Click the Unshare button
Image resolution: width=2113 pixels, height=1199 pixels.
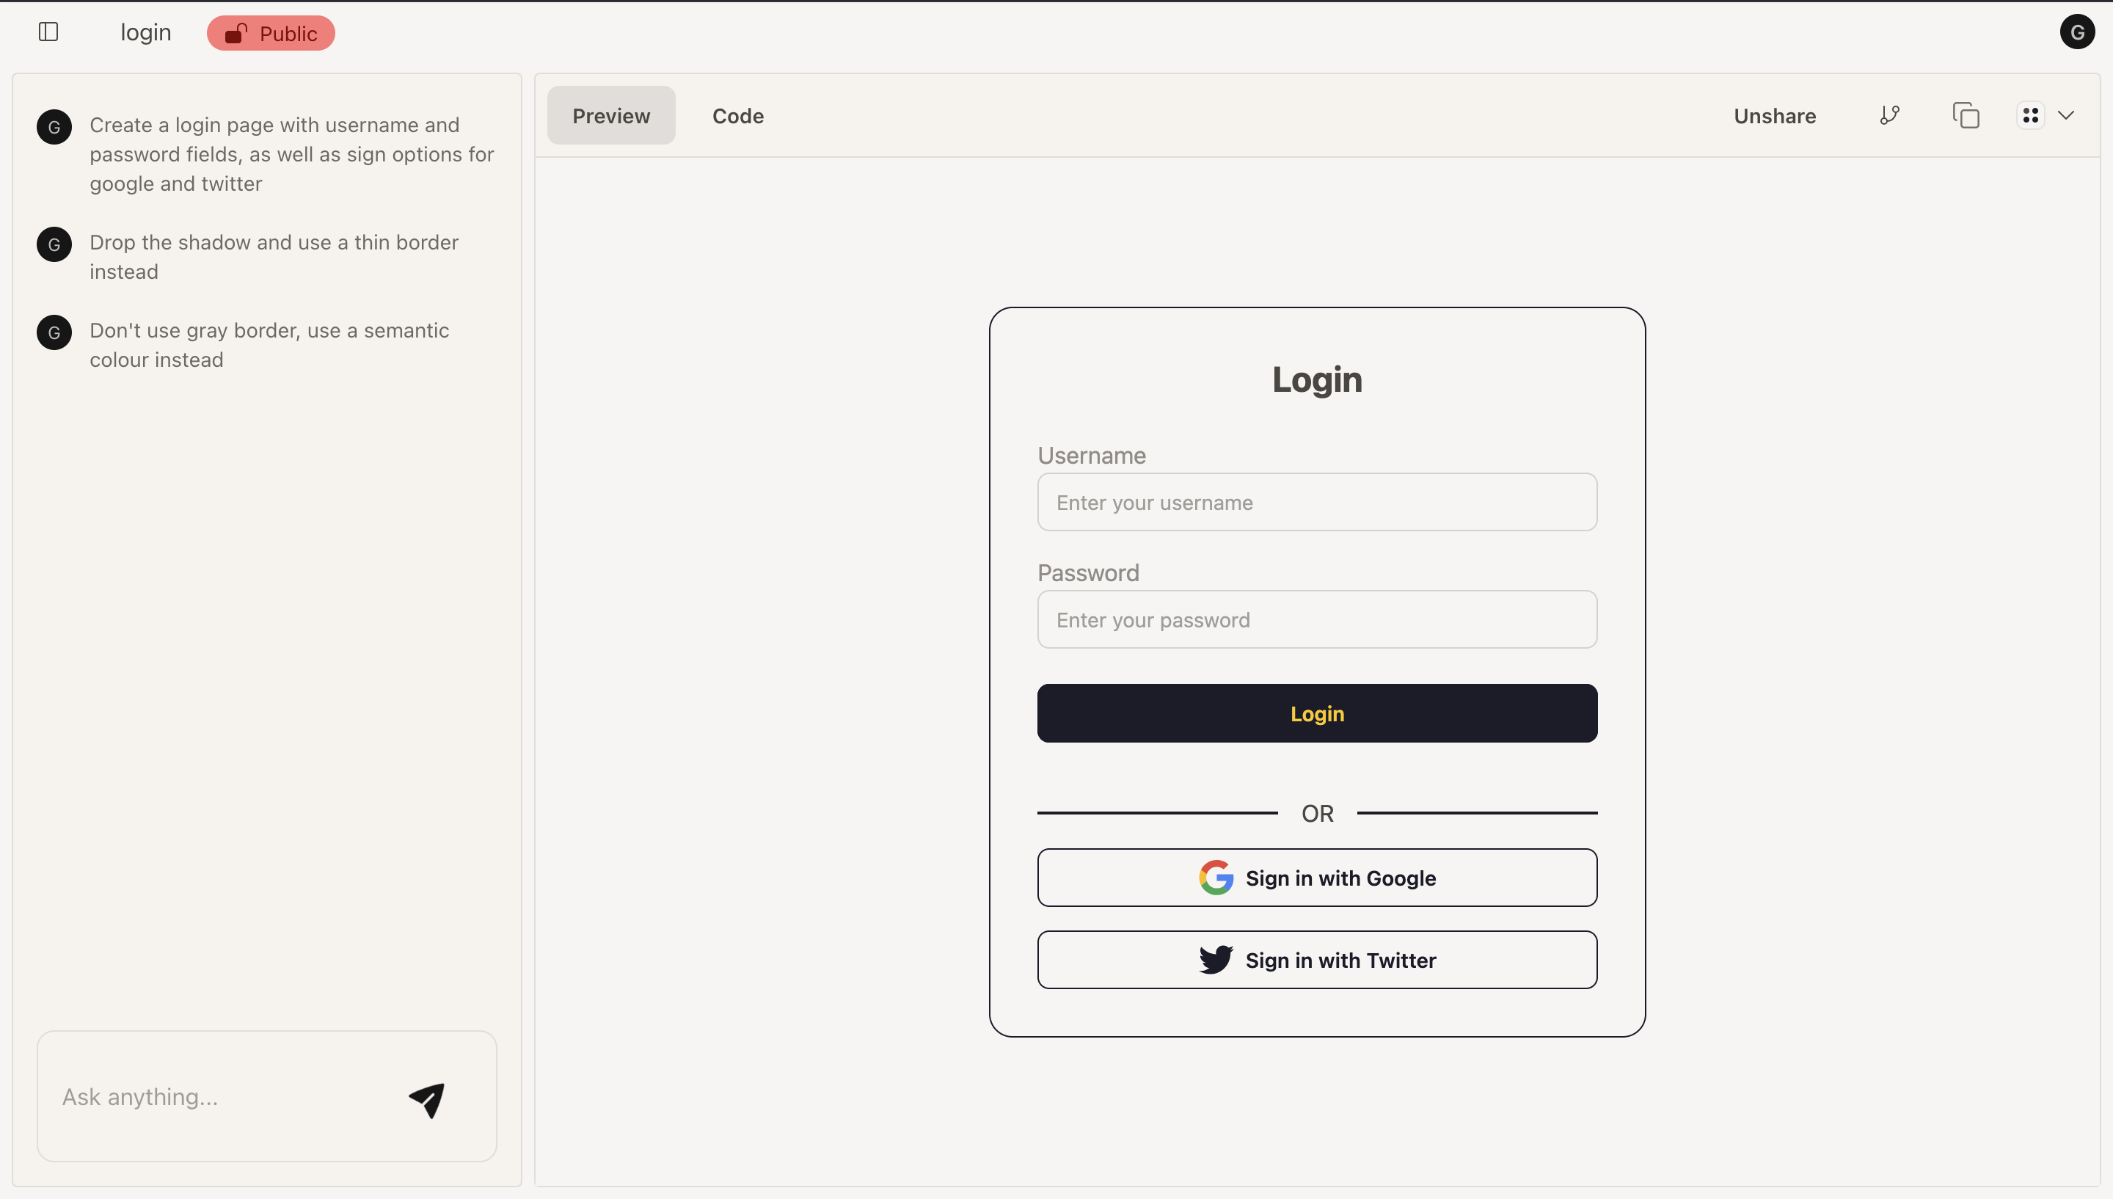[x=1774, y=115]
